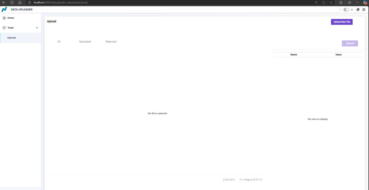Click the browser home icon

[20, 2]
